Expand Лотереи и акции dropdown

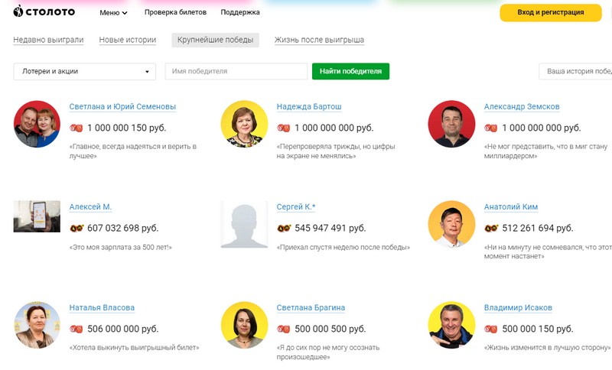pos(85,71)
